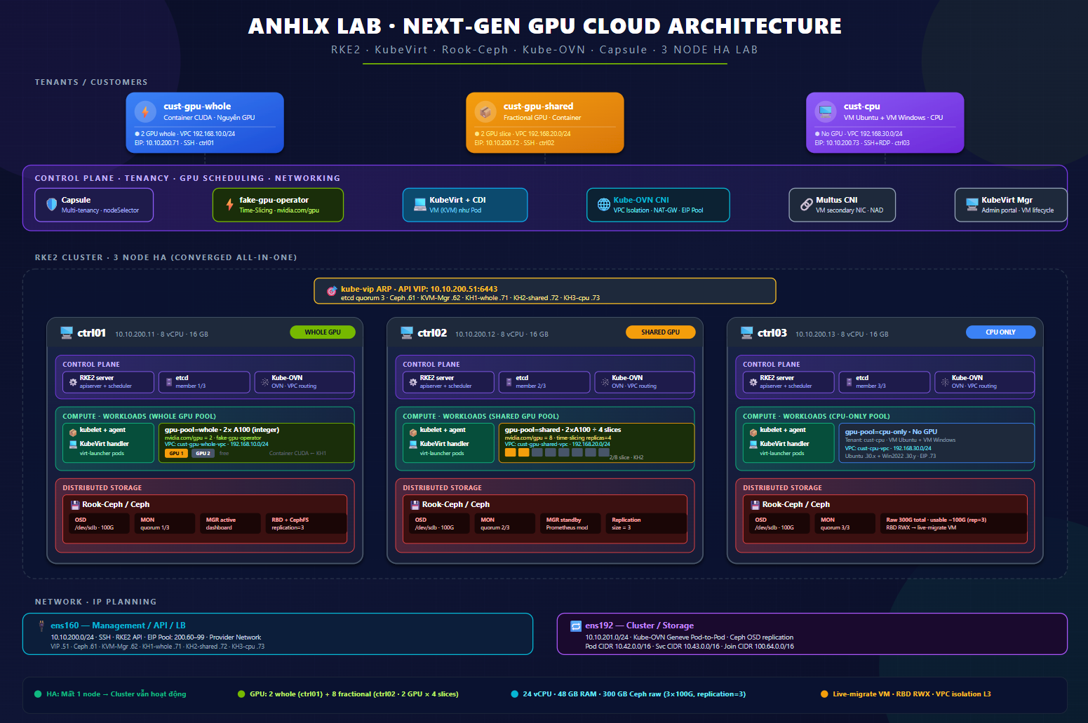Select the Capsule shield icon
Viewport: 1088px width, 723px height.
tap(51, 204)
